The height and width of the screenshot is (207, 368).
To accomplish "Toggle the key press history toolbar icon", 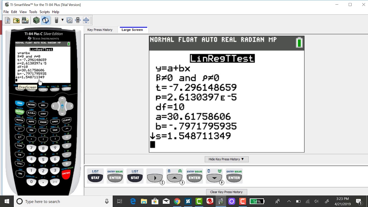I will point(45,20).
